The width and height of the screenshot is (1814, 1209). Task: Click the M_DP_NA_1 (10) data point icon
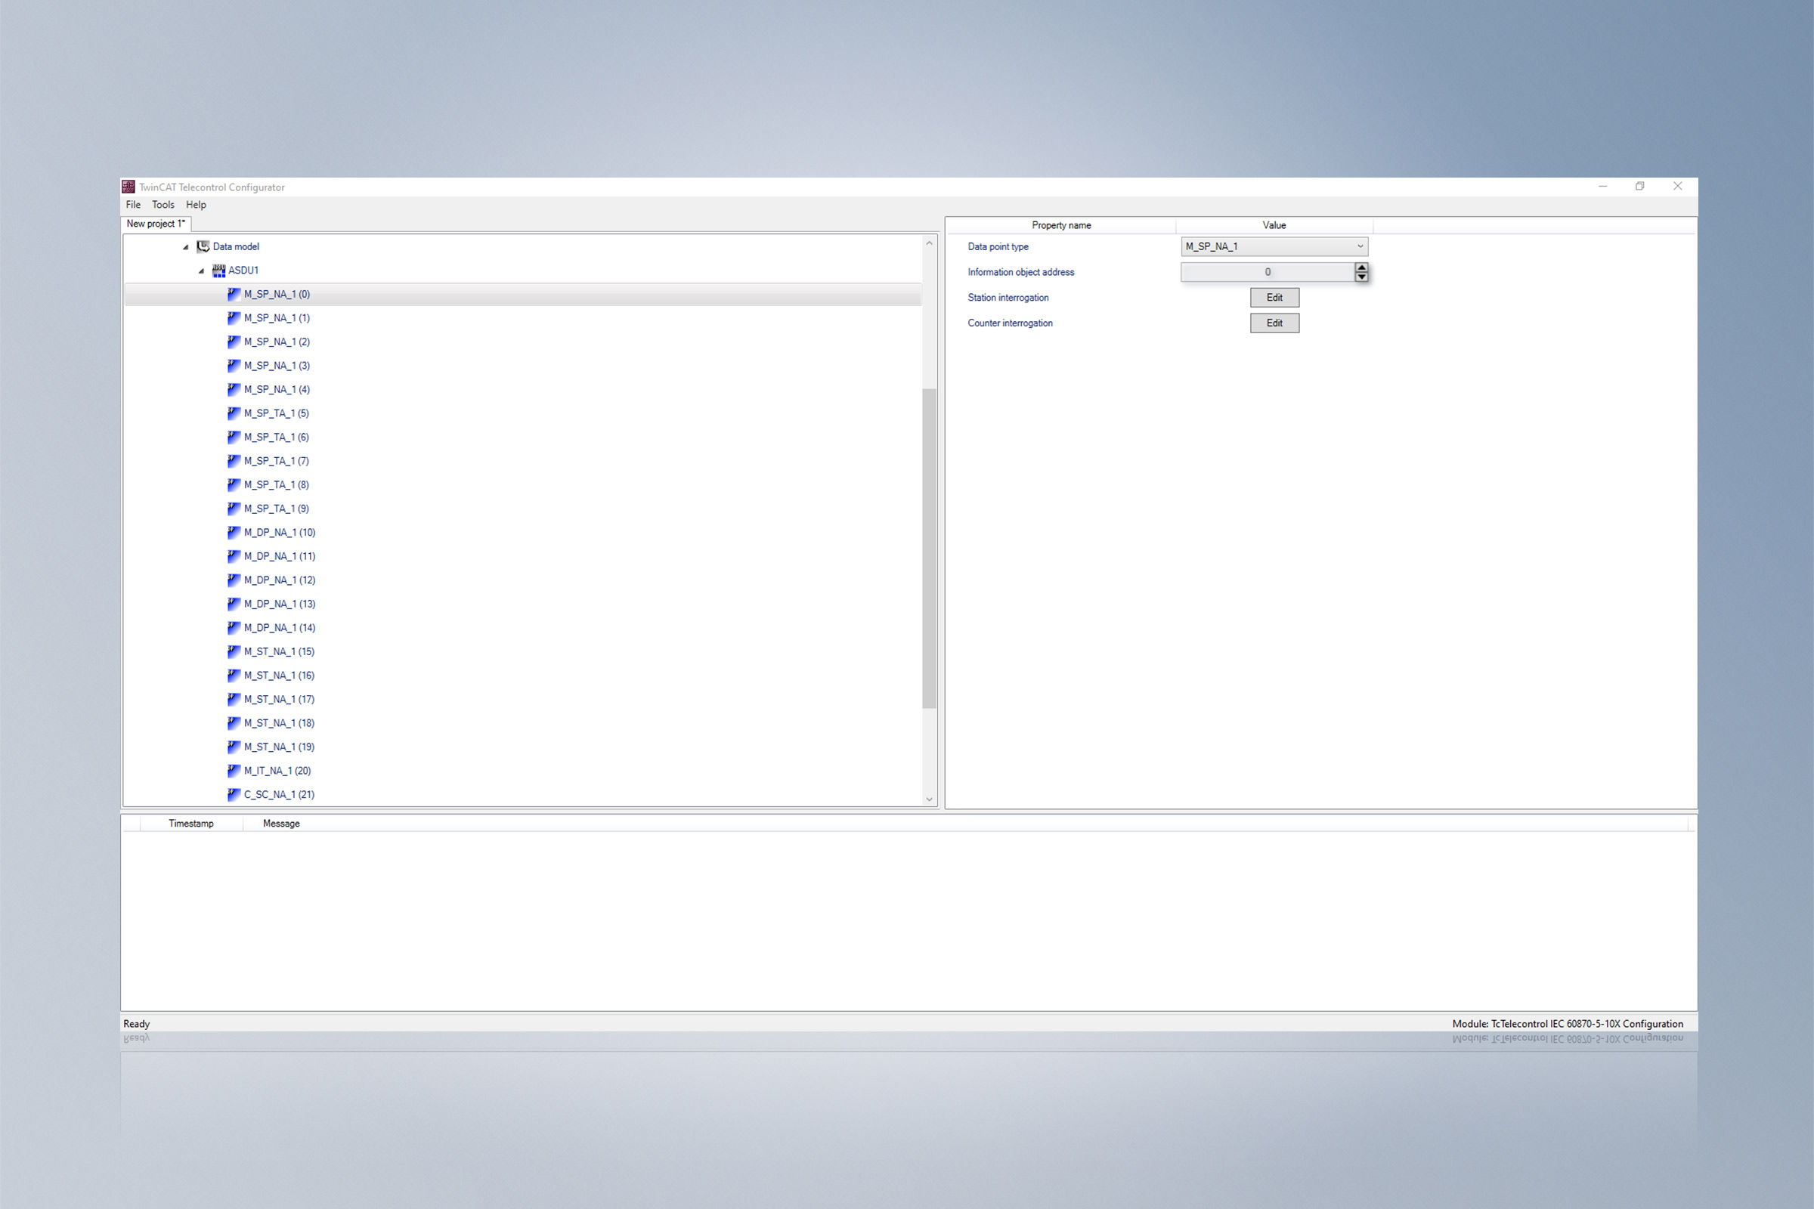click(234, 533)
